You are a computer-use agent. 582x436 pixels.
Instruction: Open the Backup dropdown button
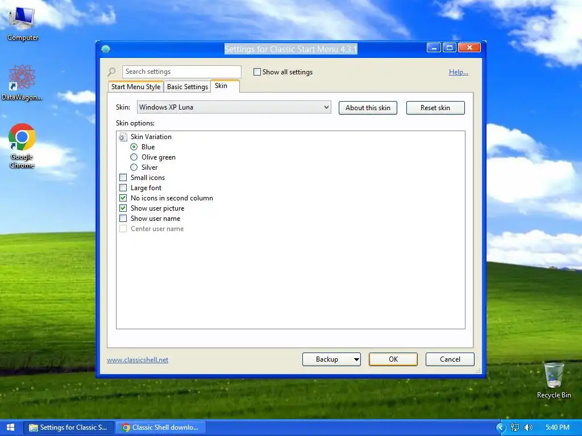[331, 359]
